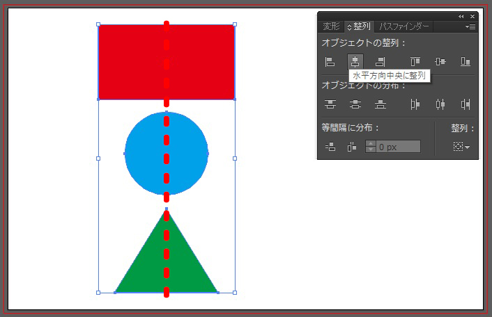Screen dimensions: 492x317
Task: Align objects to the vertical center
Action: 440,62
